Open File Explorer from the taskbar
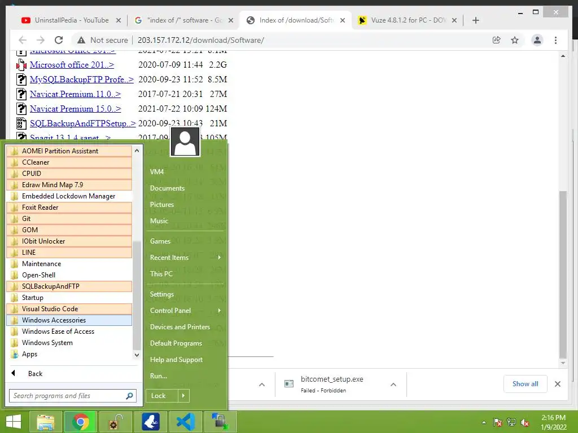 (x=45, y=422)
